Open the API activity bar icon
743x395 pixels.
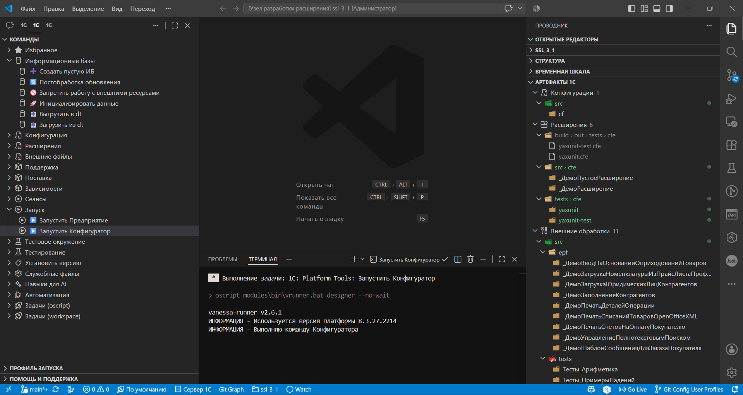click(731, 214)
